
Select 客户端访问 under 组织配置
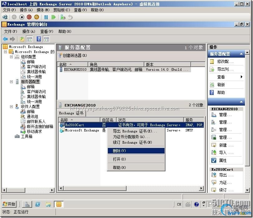point(36,67)
